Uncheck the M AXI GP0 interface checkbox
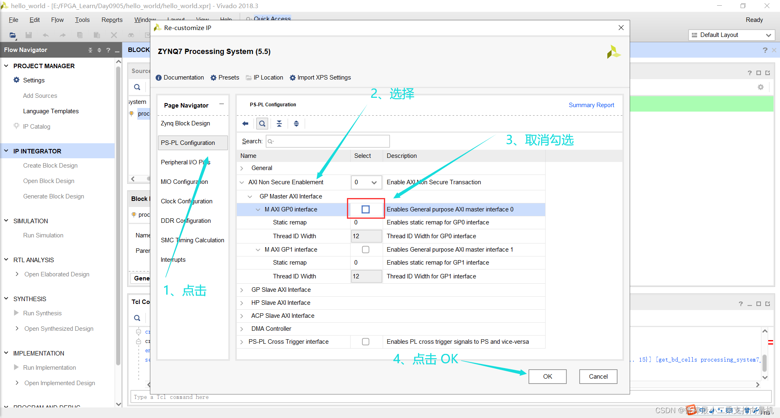Viewport: 780px width, 418px height. tap(366, 209)
